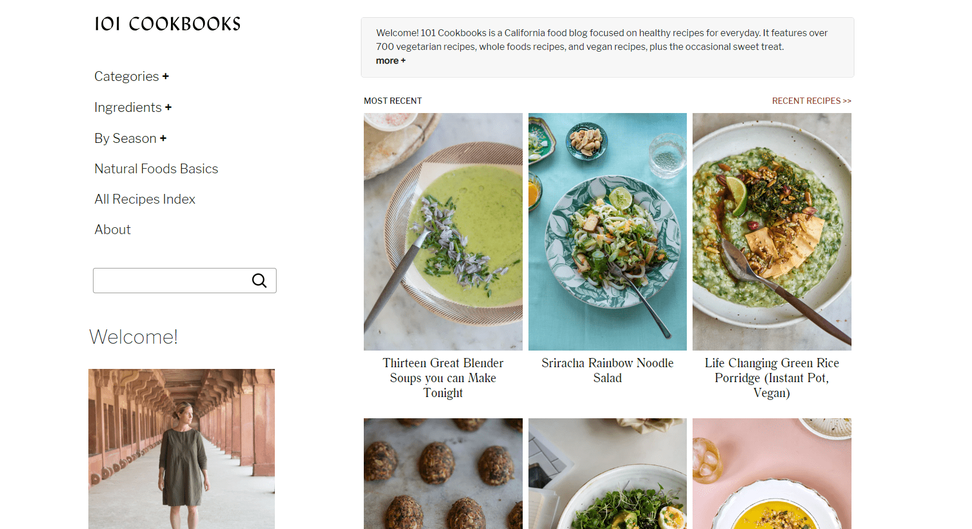Expand the Ingredients menu

point(133,108)
